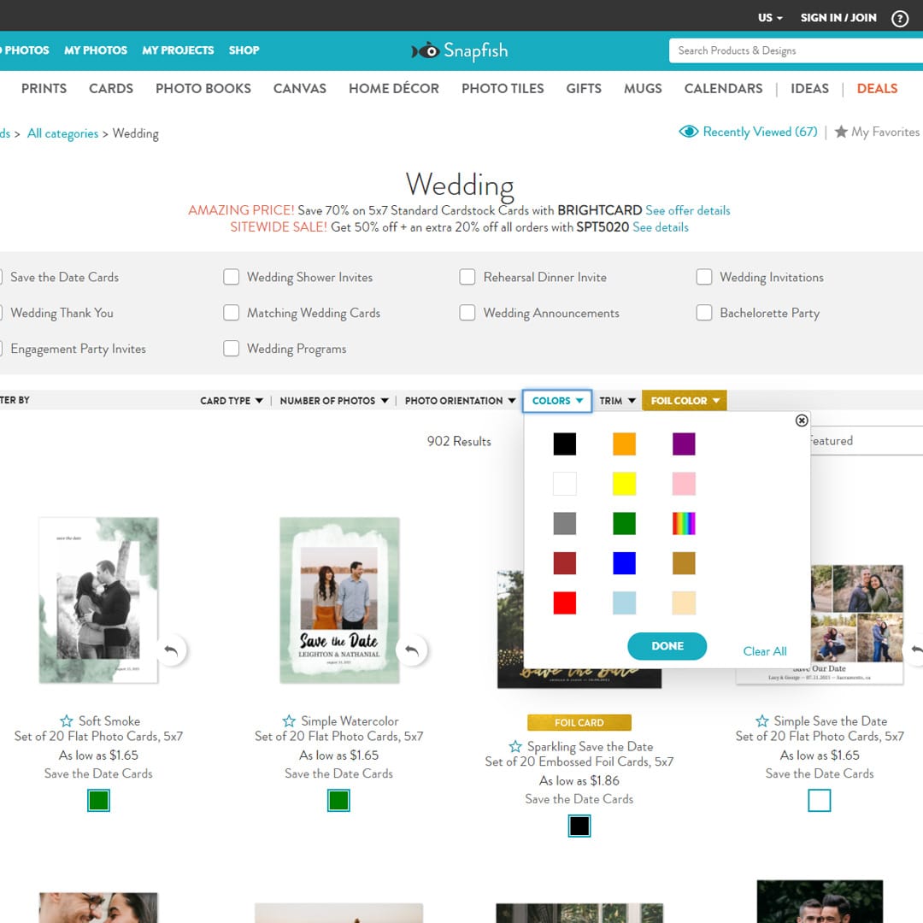
Task: Expand the Card Type filter dropdown
Action: (x=230, y=400)
